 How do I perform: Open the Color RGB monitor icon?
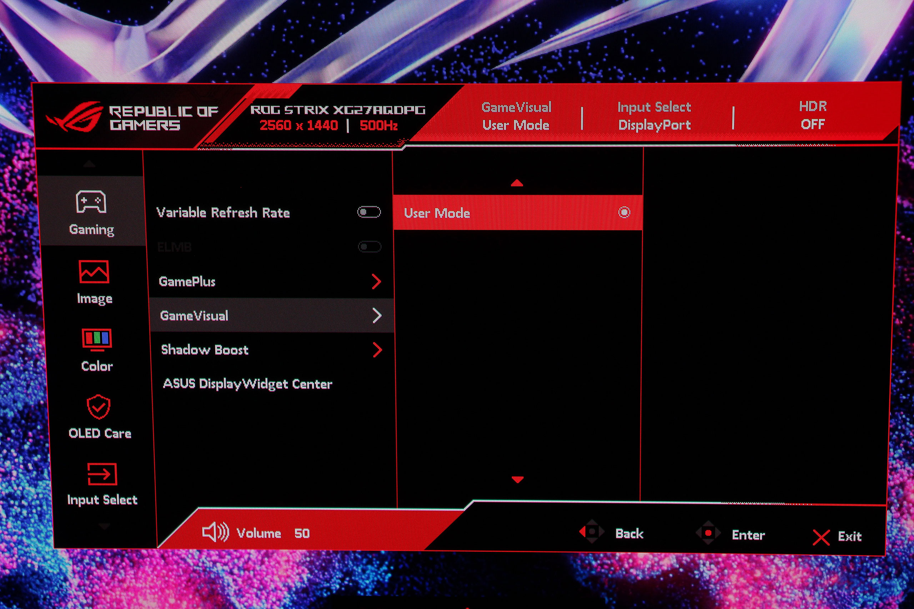(x=97, y=339)
